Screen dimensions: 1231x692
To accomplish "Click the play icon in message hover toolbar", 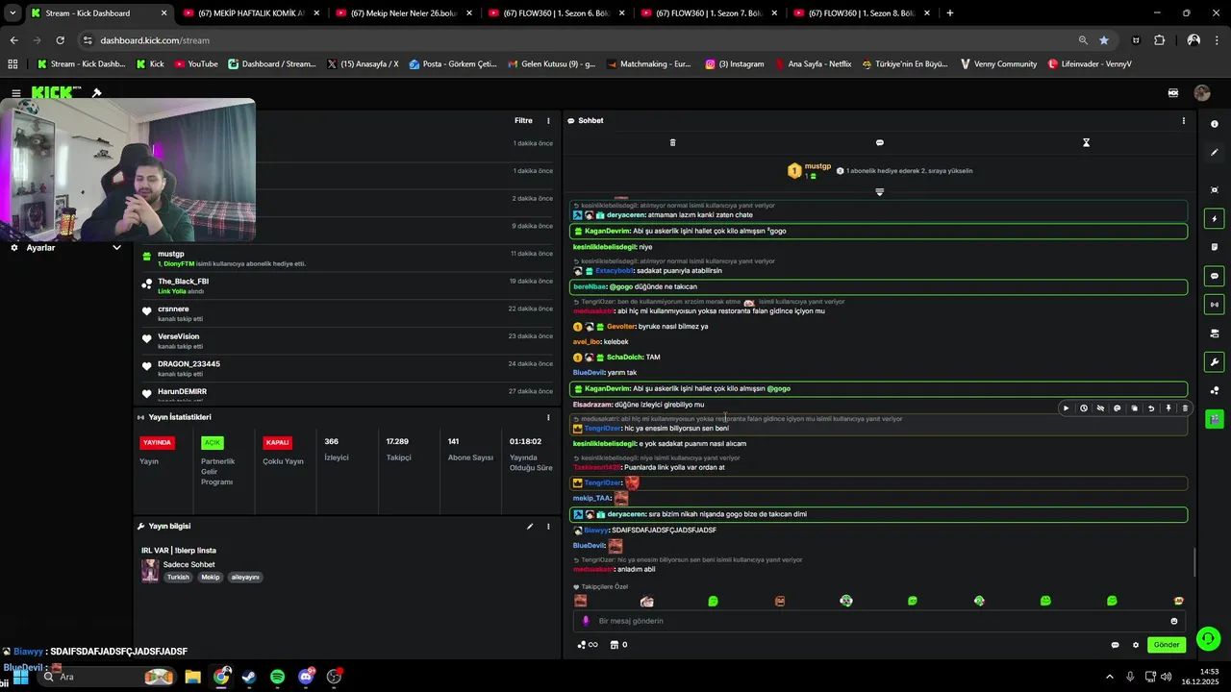I will (x=1066, y=408).
